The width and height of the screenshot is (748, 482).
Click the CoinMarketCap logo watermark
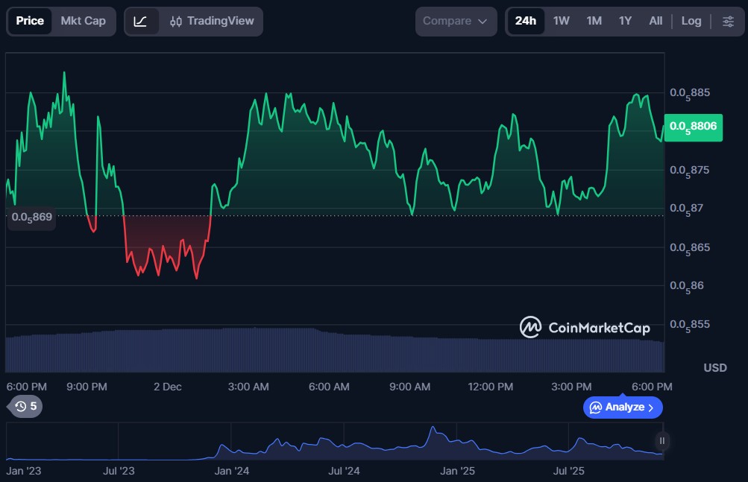click(585, 327)
